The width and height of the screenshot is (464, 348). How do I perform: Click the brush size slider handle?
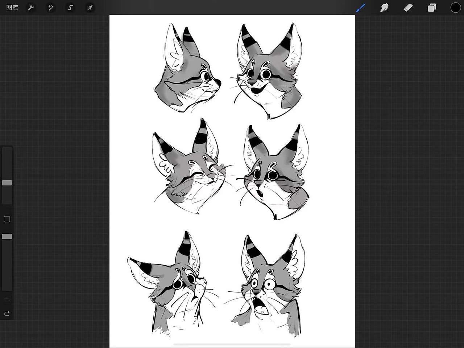7,183
